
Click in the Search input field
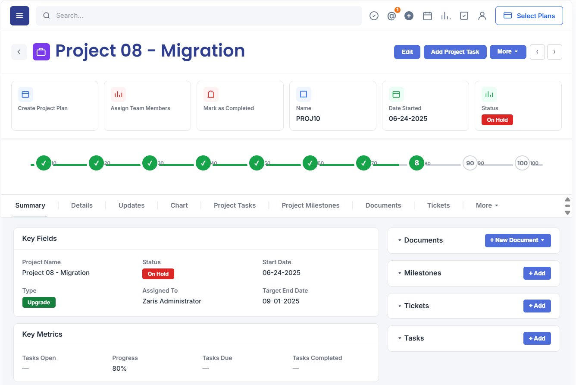199,16
